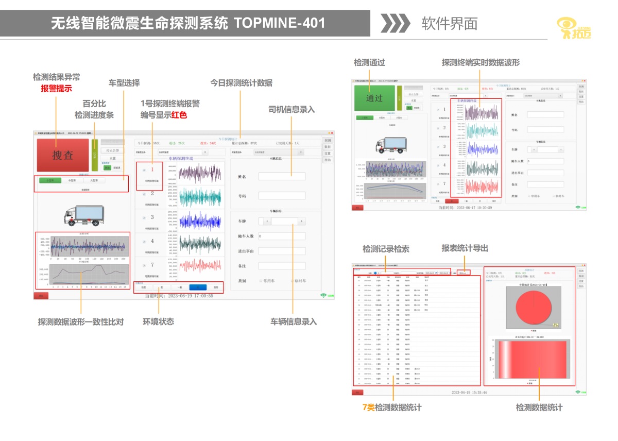Viewport: 618px width, 441px height.
Task: Choose red highlighted environment state in 通过 window
Action: click(451, 201)
